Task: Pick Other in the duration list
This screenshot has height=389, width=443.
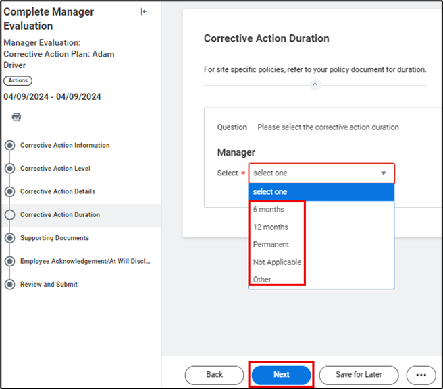Action: click(x=262, y=280)
